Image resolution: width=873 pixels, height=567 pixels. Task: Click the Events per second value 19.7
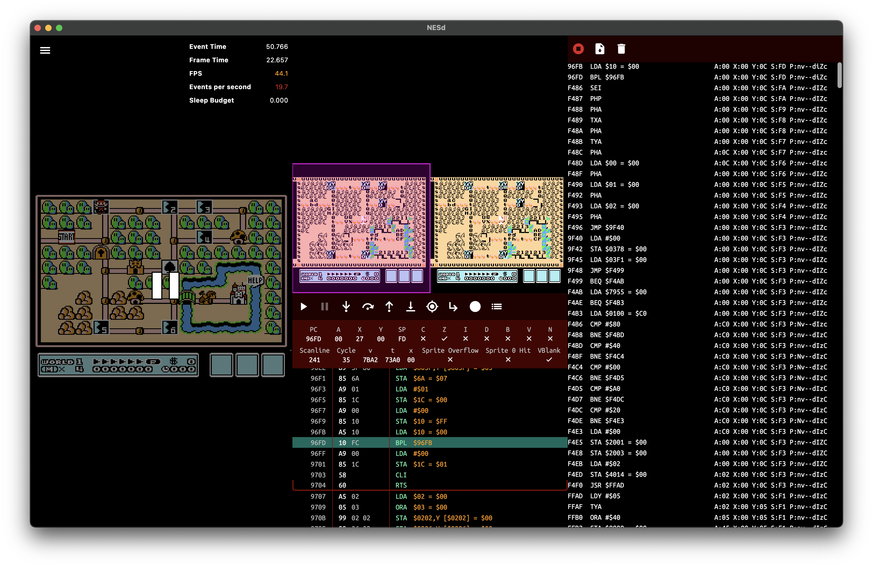(x=281, y=87)
